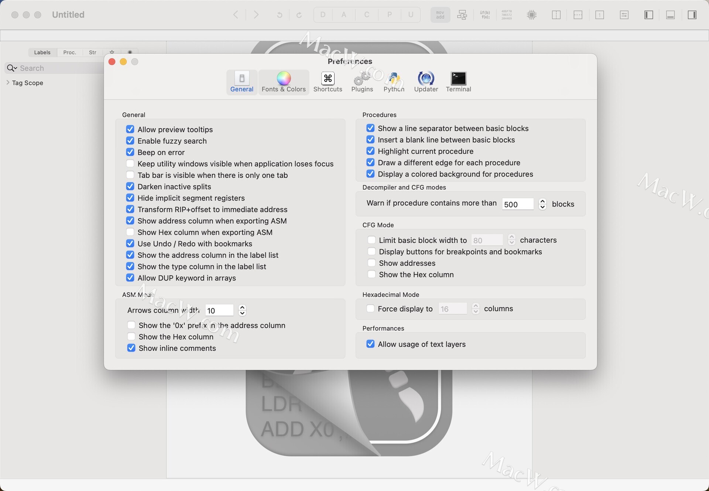This screenshot has height=491, width=709.
Task: Open the Terminal preferences pane
Action: pyautogui.click(x=458, y=82)
